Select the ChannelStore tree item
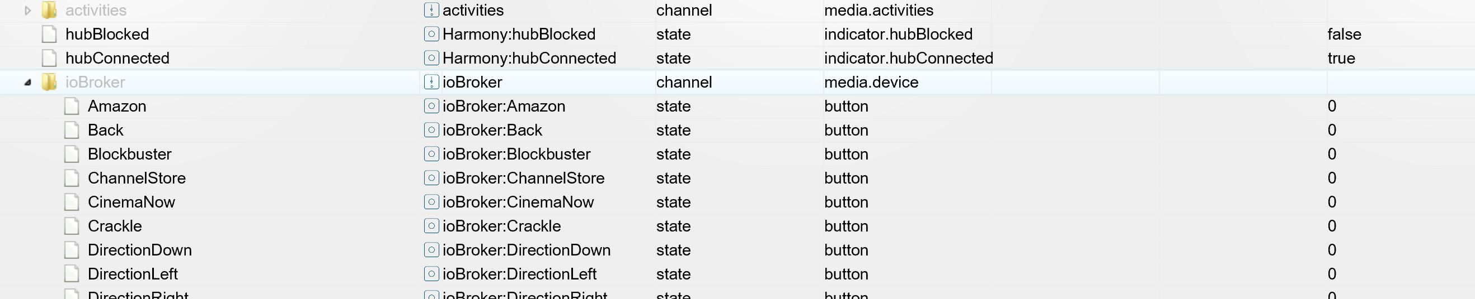This screenshot has height=299, width=1475. (x=137, y=178)
